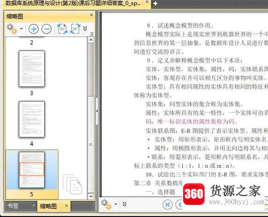Collapse the side panel with splitter arrow
This screenshot has height=217, width=268.
97,111
